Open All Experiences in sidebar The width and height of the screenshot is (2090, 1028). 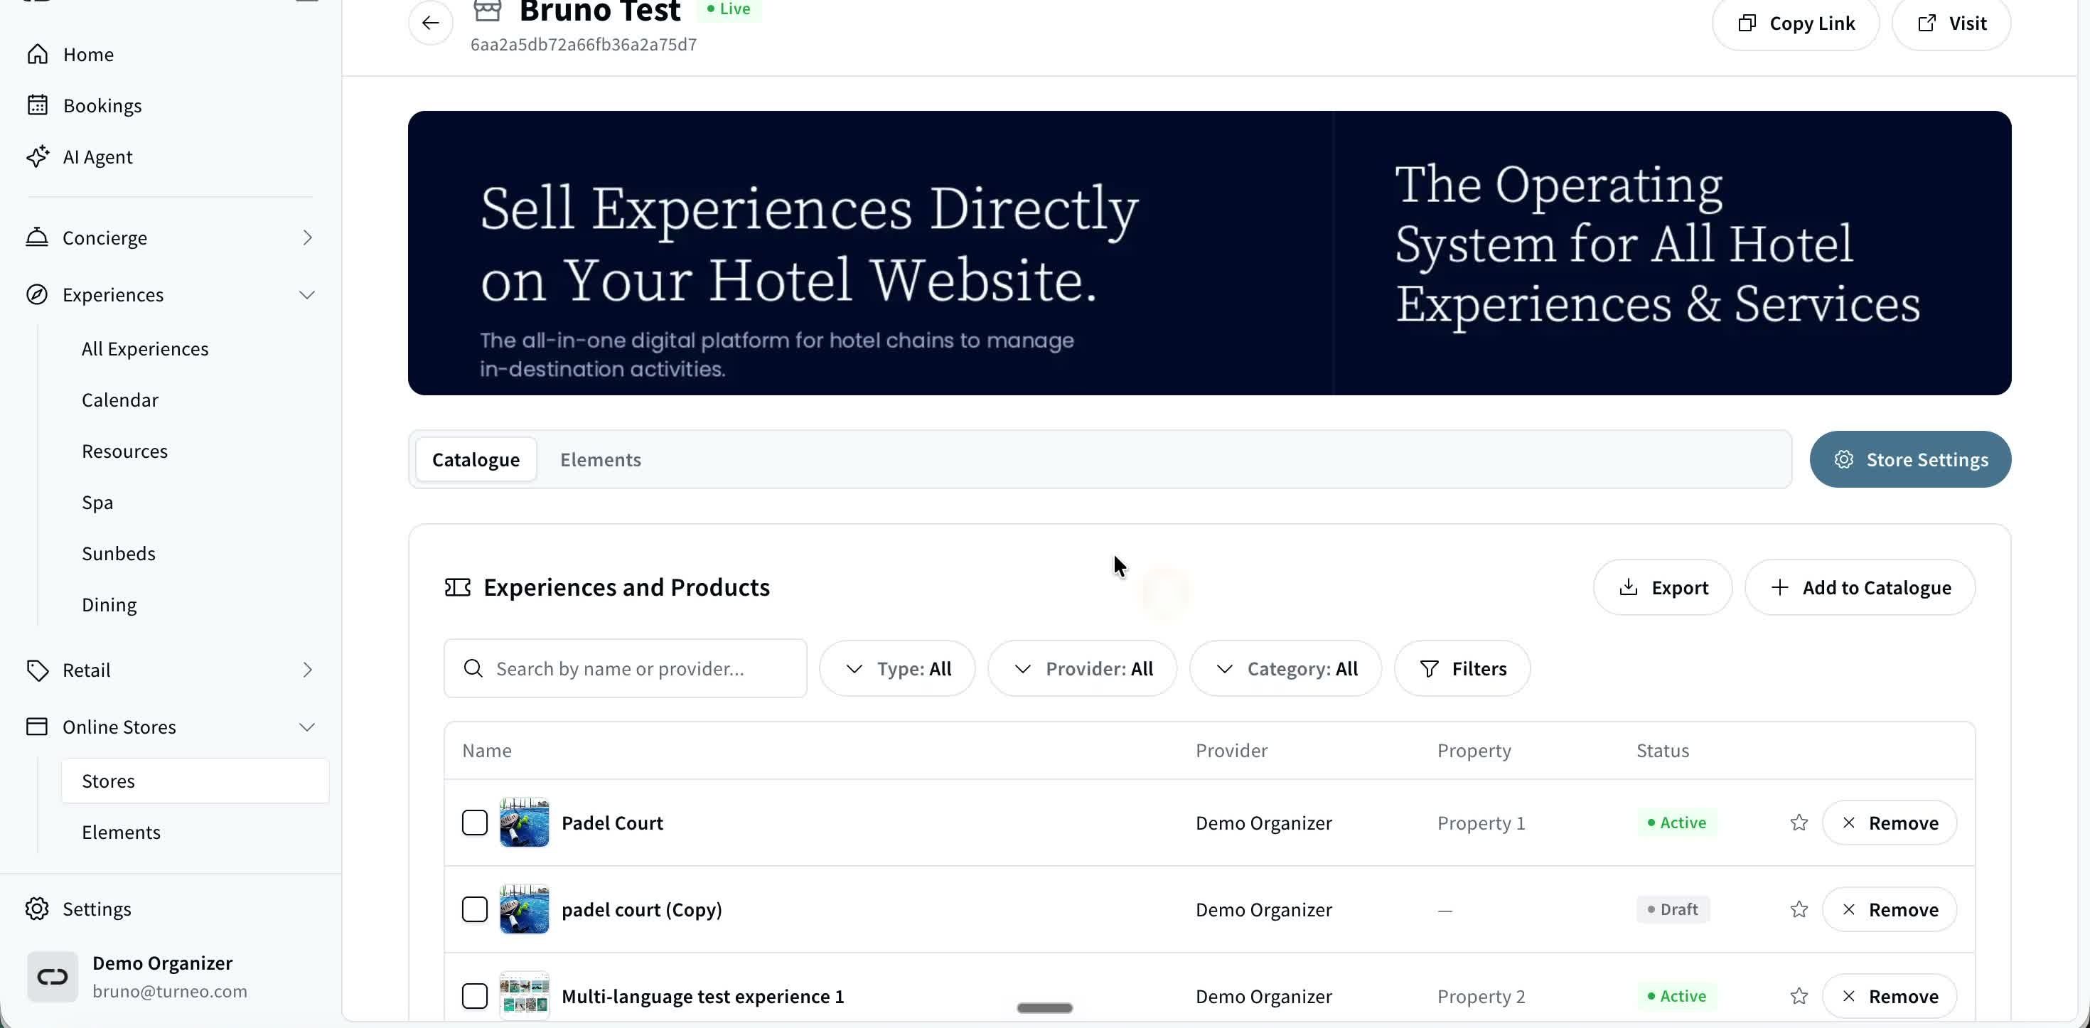(145, 349)
